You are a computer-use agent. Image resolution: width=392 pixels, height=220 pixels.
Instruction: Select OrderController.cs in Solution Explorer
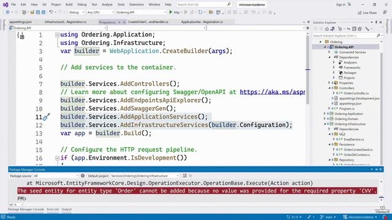(356, 93)
